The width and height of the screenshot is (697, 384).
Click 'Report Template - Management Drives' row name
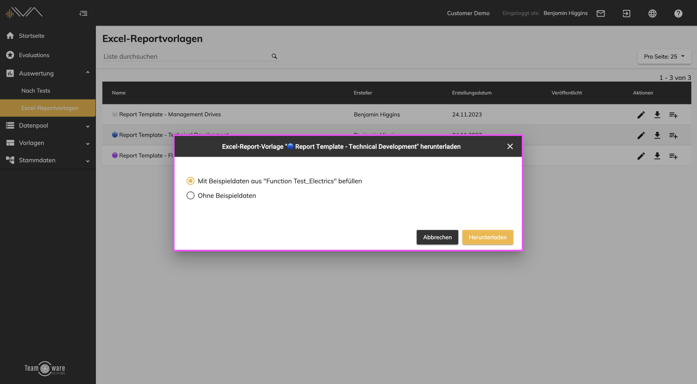[x=170, y=114]
